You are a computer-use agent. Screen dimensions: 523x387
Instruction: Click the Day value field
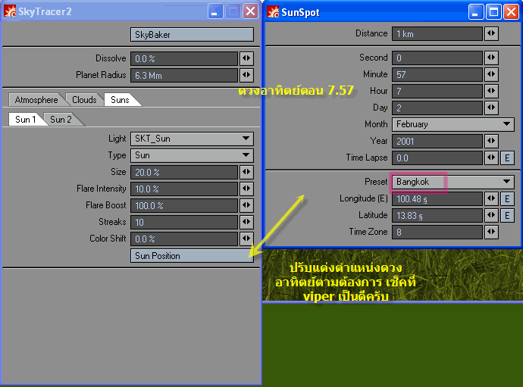click(x=437, y=108)
